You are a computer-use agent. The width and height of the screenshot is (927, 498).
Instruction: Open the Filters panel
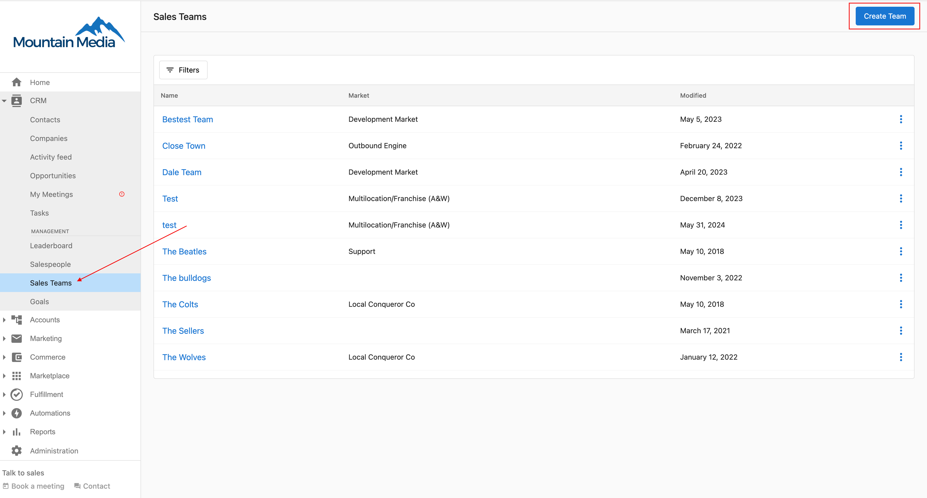[183, 70]
